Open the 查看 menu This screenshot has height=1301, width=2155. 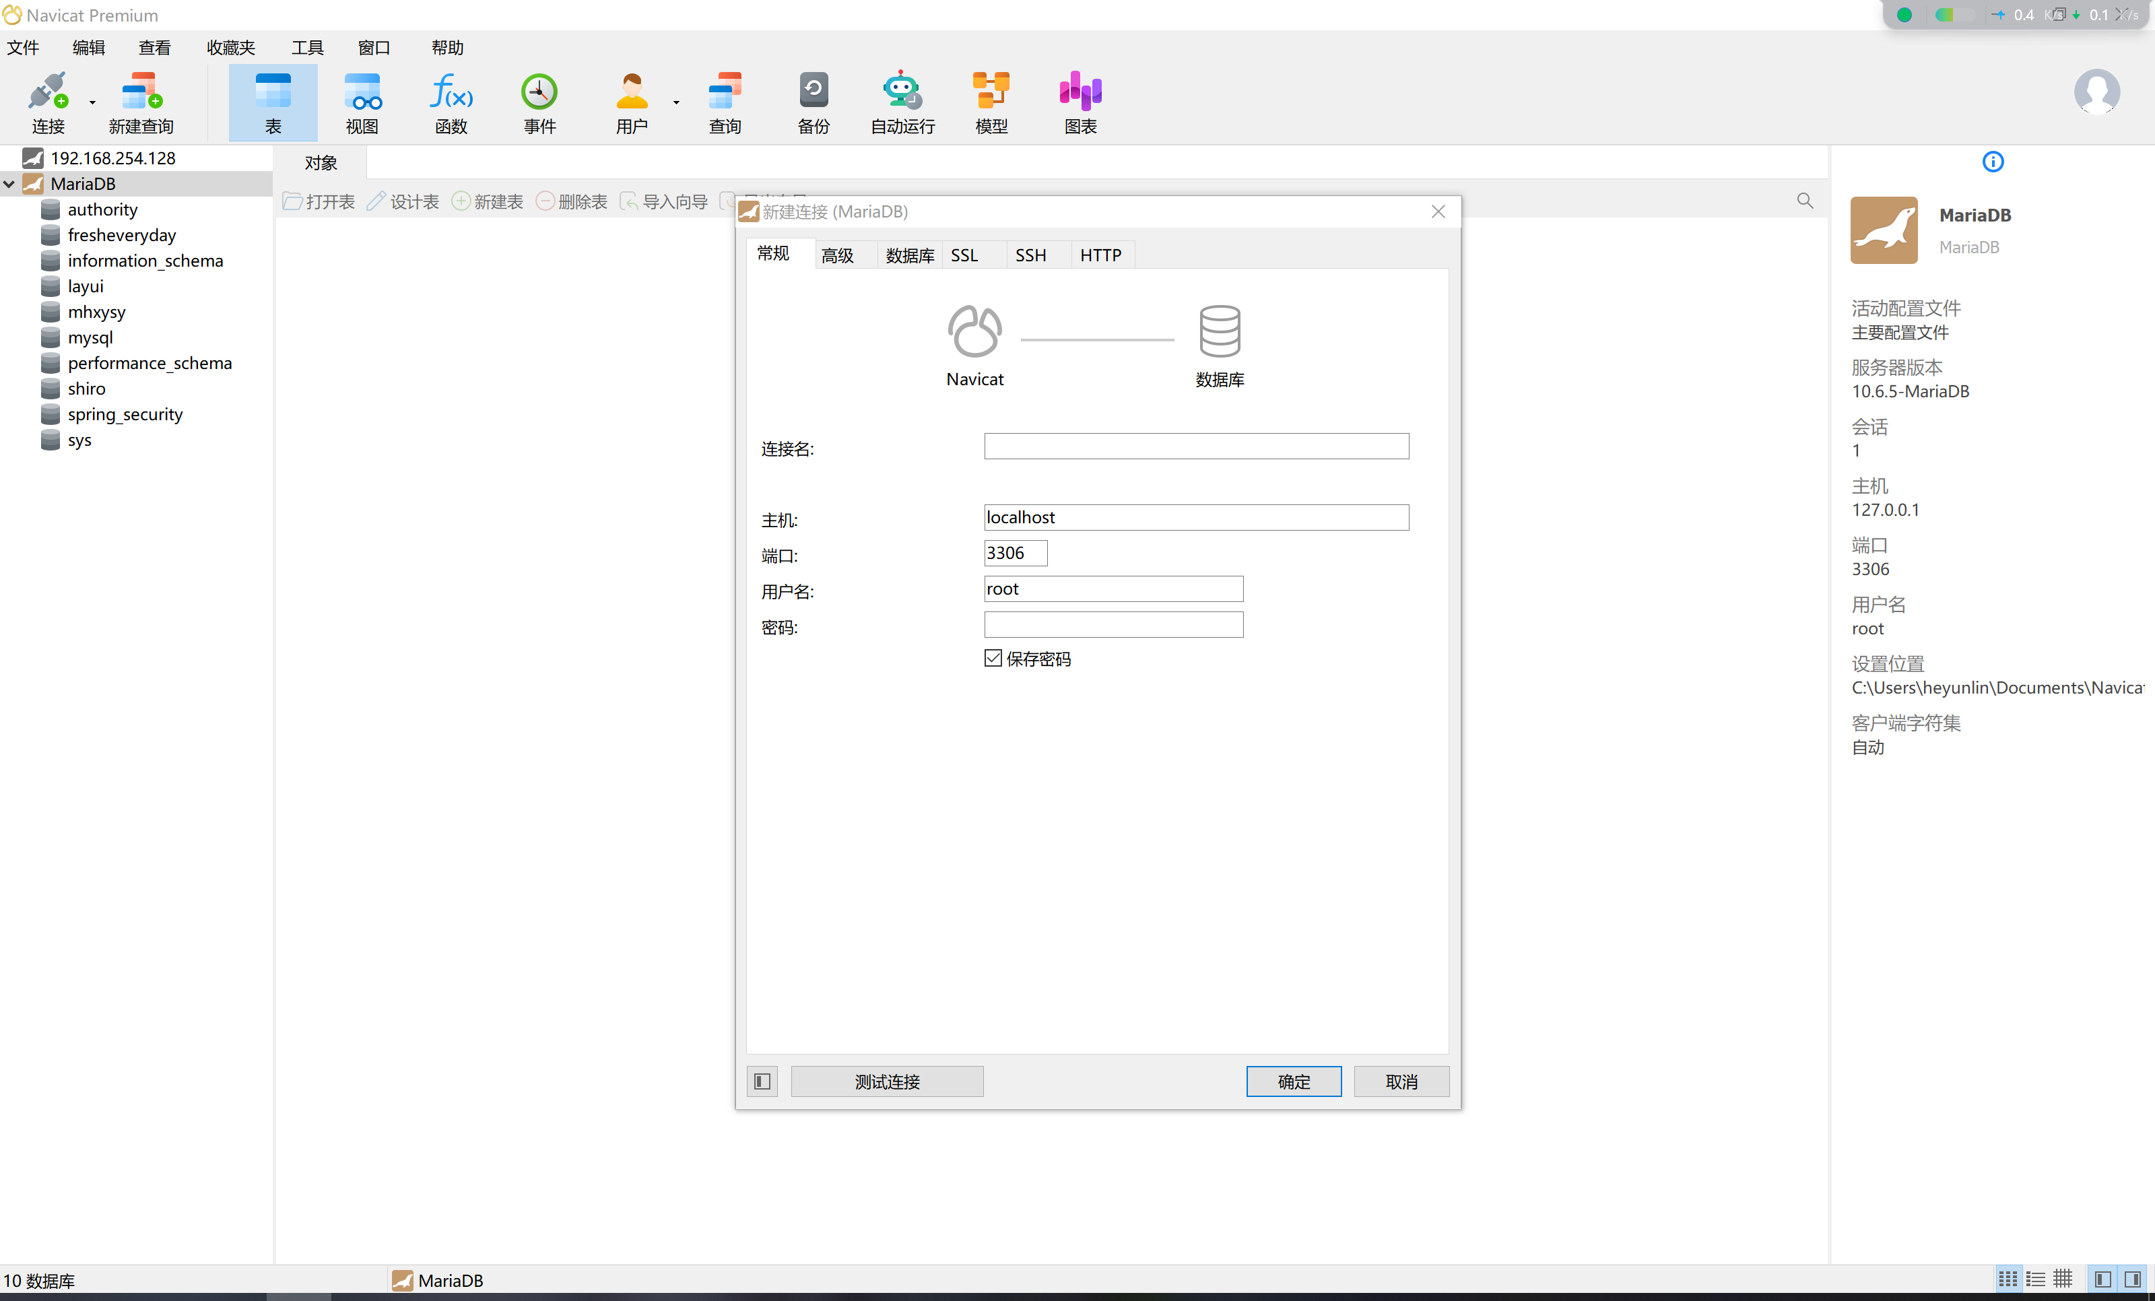[155, 47]
